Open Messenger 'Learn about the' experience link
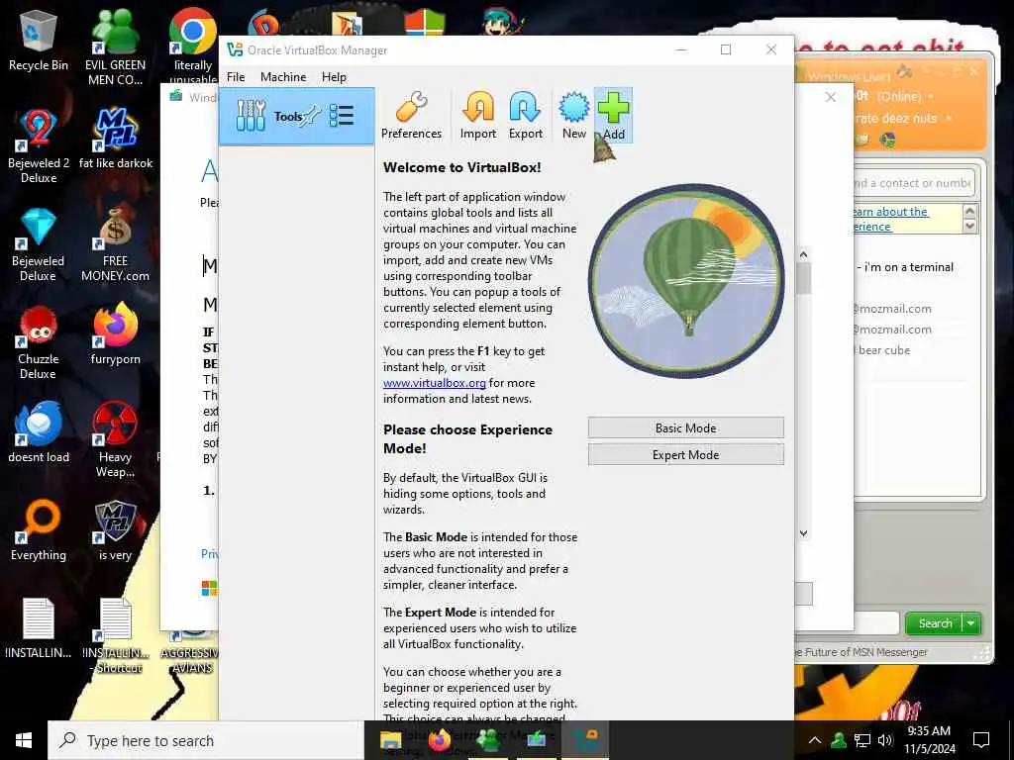This screenshot has width=1014, height=760. (891, 219)
